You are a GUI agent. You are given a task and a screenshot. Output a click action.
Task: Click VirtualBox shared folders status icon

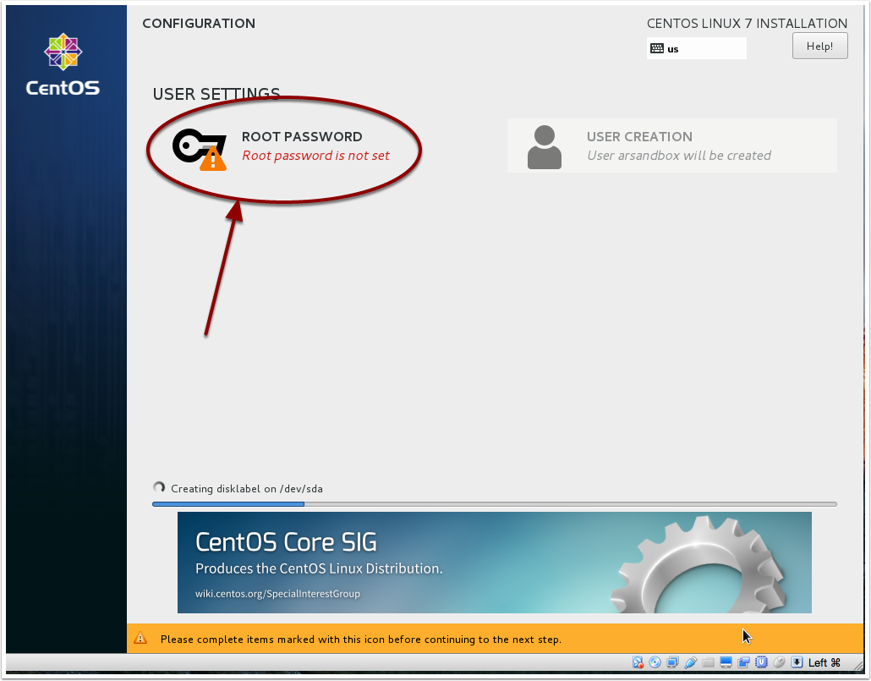click(709, 662)
